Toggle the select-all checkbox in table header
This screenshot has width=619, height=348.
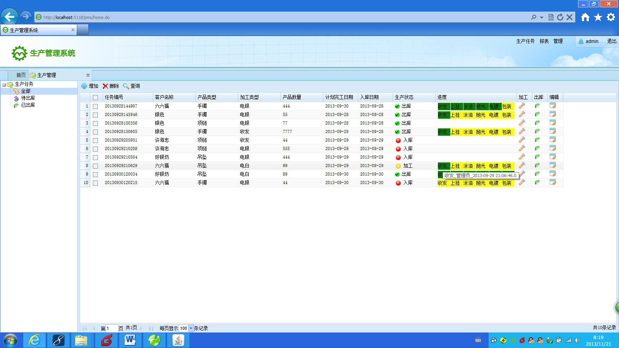click(95, 97)
